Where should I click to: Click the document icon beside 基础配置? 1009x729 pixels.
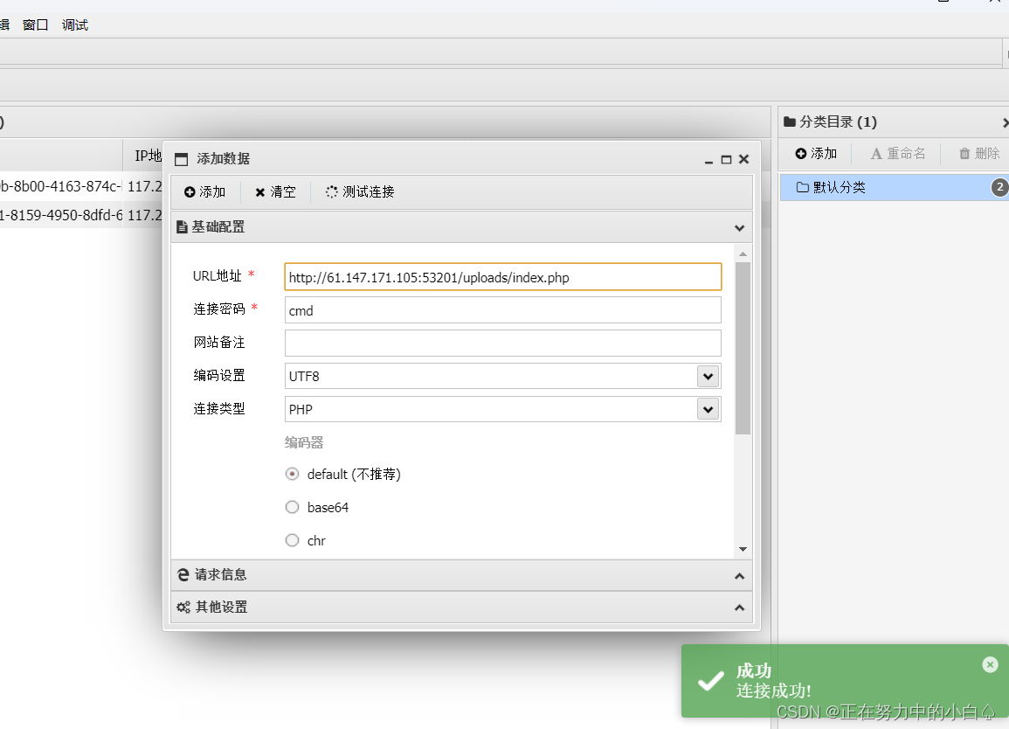point(182,227)
